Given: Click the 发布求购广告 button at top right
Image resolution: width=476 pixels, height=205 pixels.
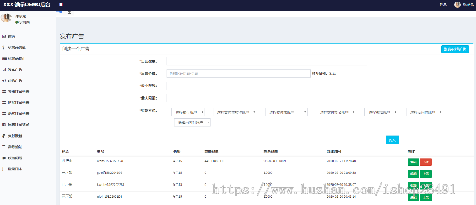Looking at the screenshot, I should coord(454,49).
